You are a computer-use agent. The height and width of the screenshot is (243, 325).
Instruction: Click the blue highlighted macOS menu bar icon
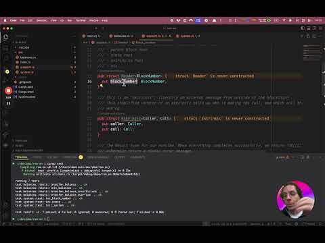click(198, 20)
